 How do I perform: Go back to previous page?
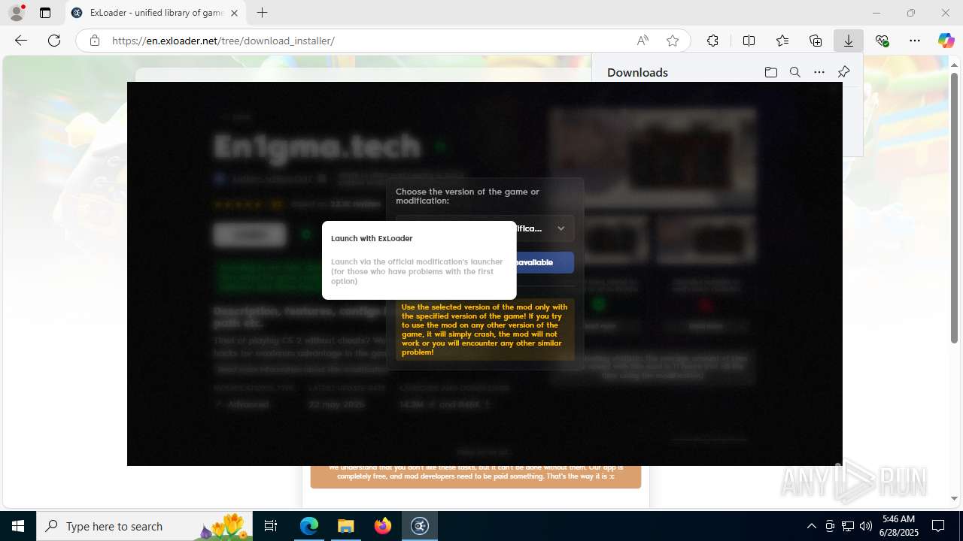pyautogui.click(x=21, y=41)
